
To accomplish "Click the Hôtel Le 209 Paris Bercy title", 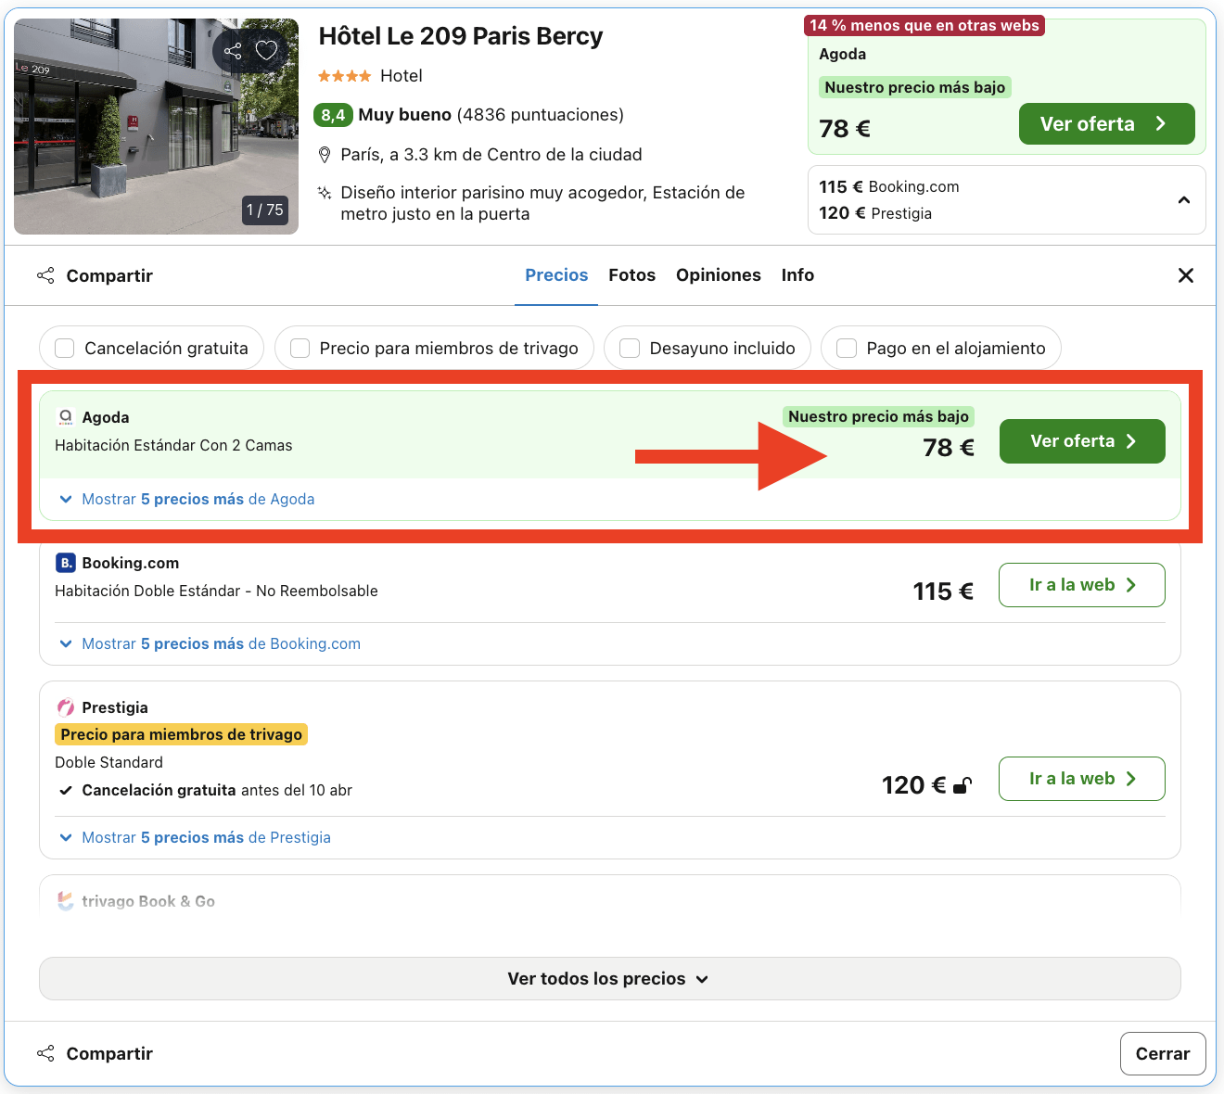I will [461, 36].
